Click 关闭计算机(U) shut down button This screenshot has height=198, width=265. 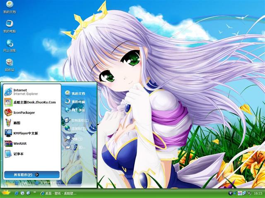click(x=48, y=183)
